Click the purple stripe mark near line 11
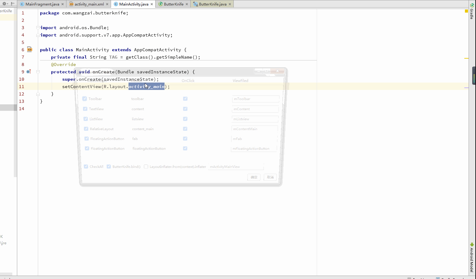476x279 pixels. 466,87
